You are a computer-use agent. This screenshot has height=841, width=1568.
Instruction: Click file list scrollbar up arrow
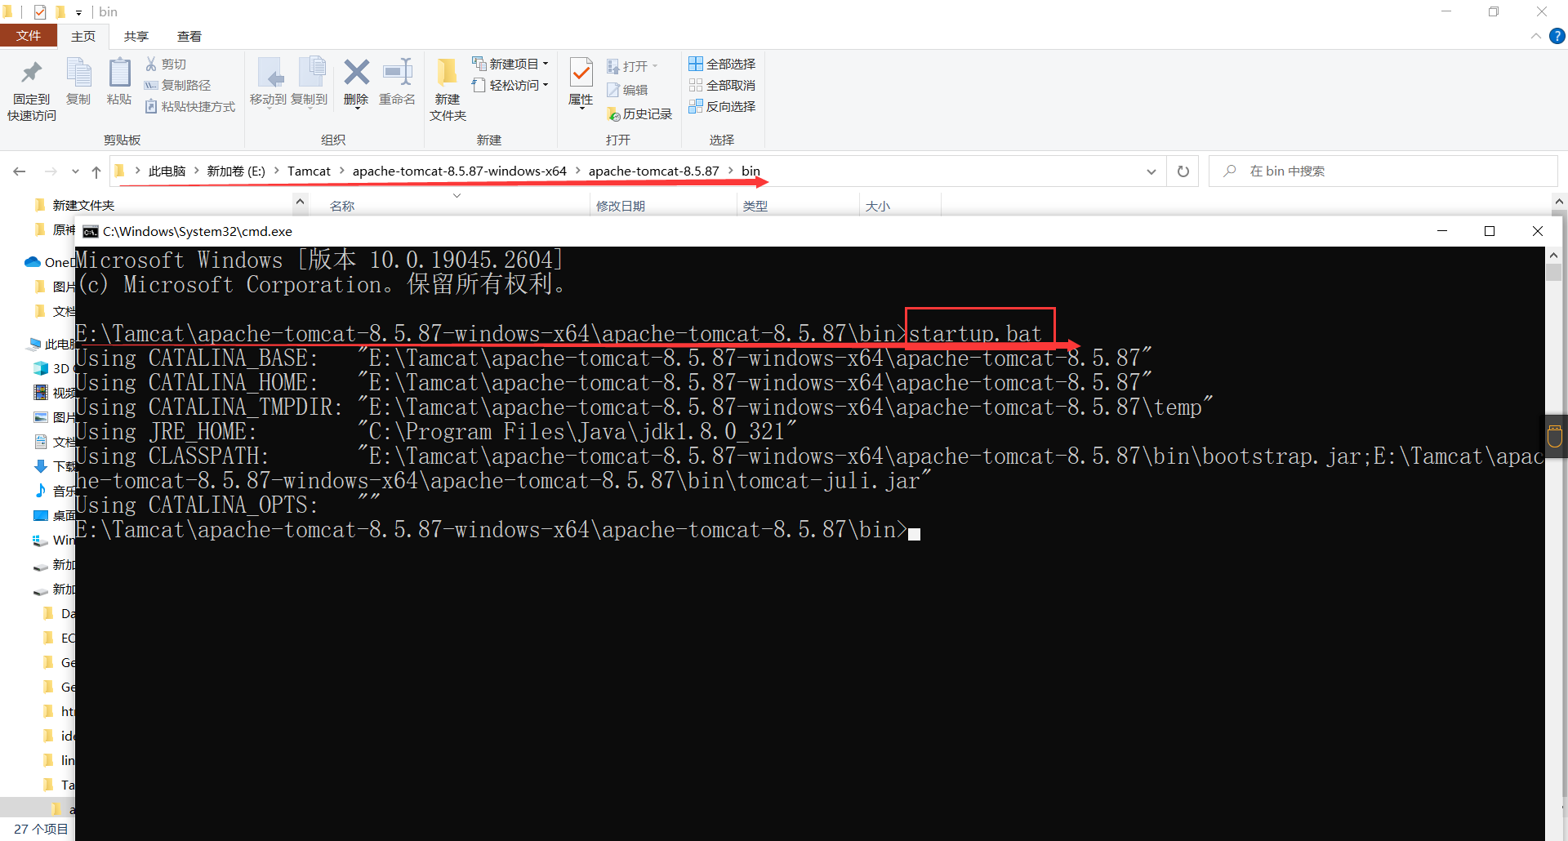click(1559, 201)
